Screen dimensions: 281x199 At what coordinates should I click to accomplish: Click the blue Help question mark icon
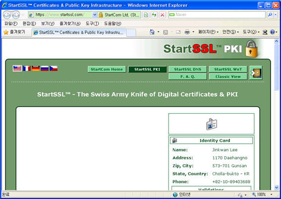tap(273, 32)
